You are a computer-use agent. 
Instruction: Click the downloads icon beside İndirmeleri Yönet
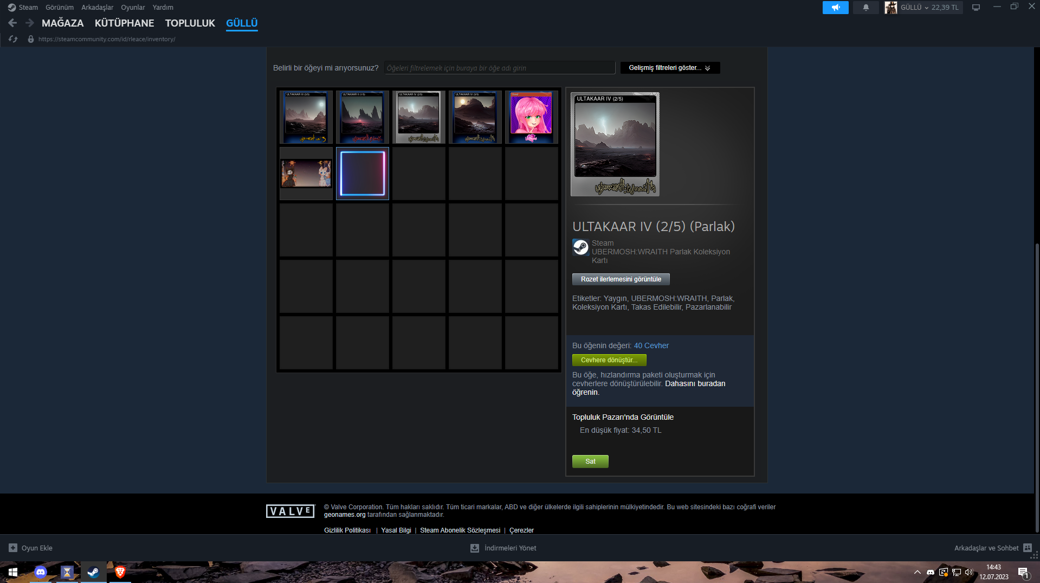(475, 548)
